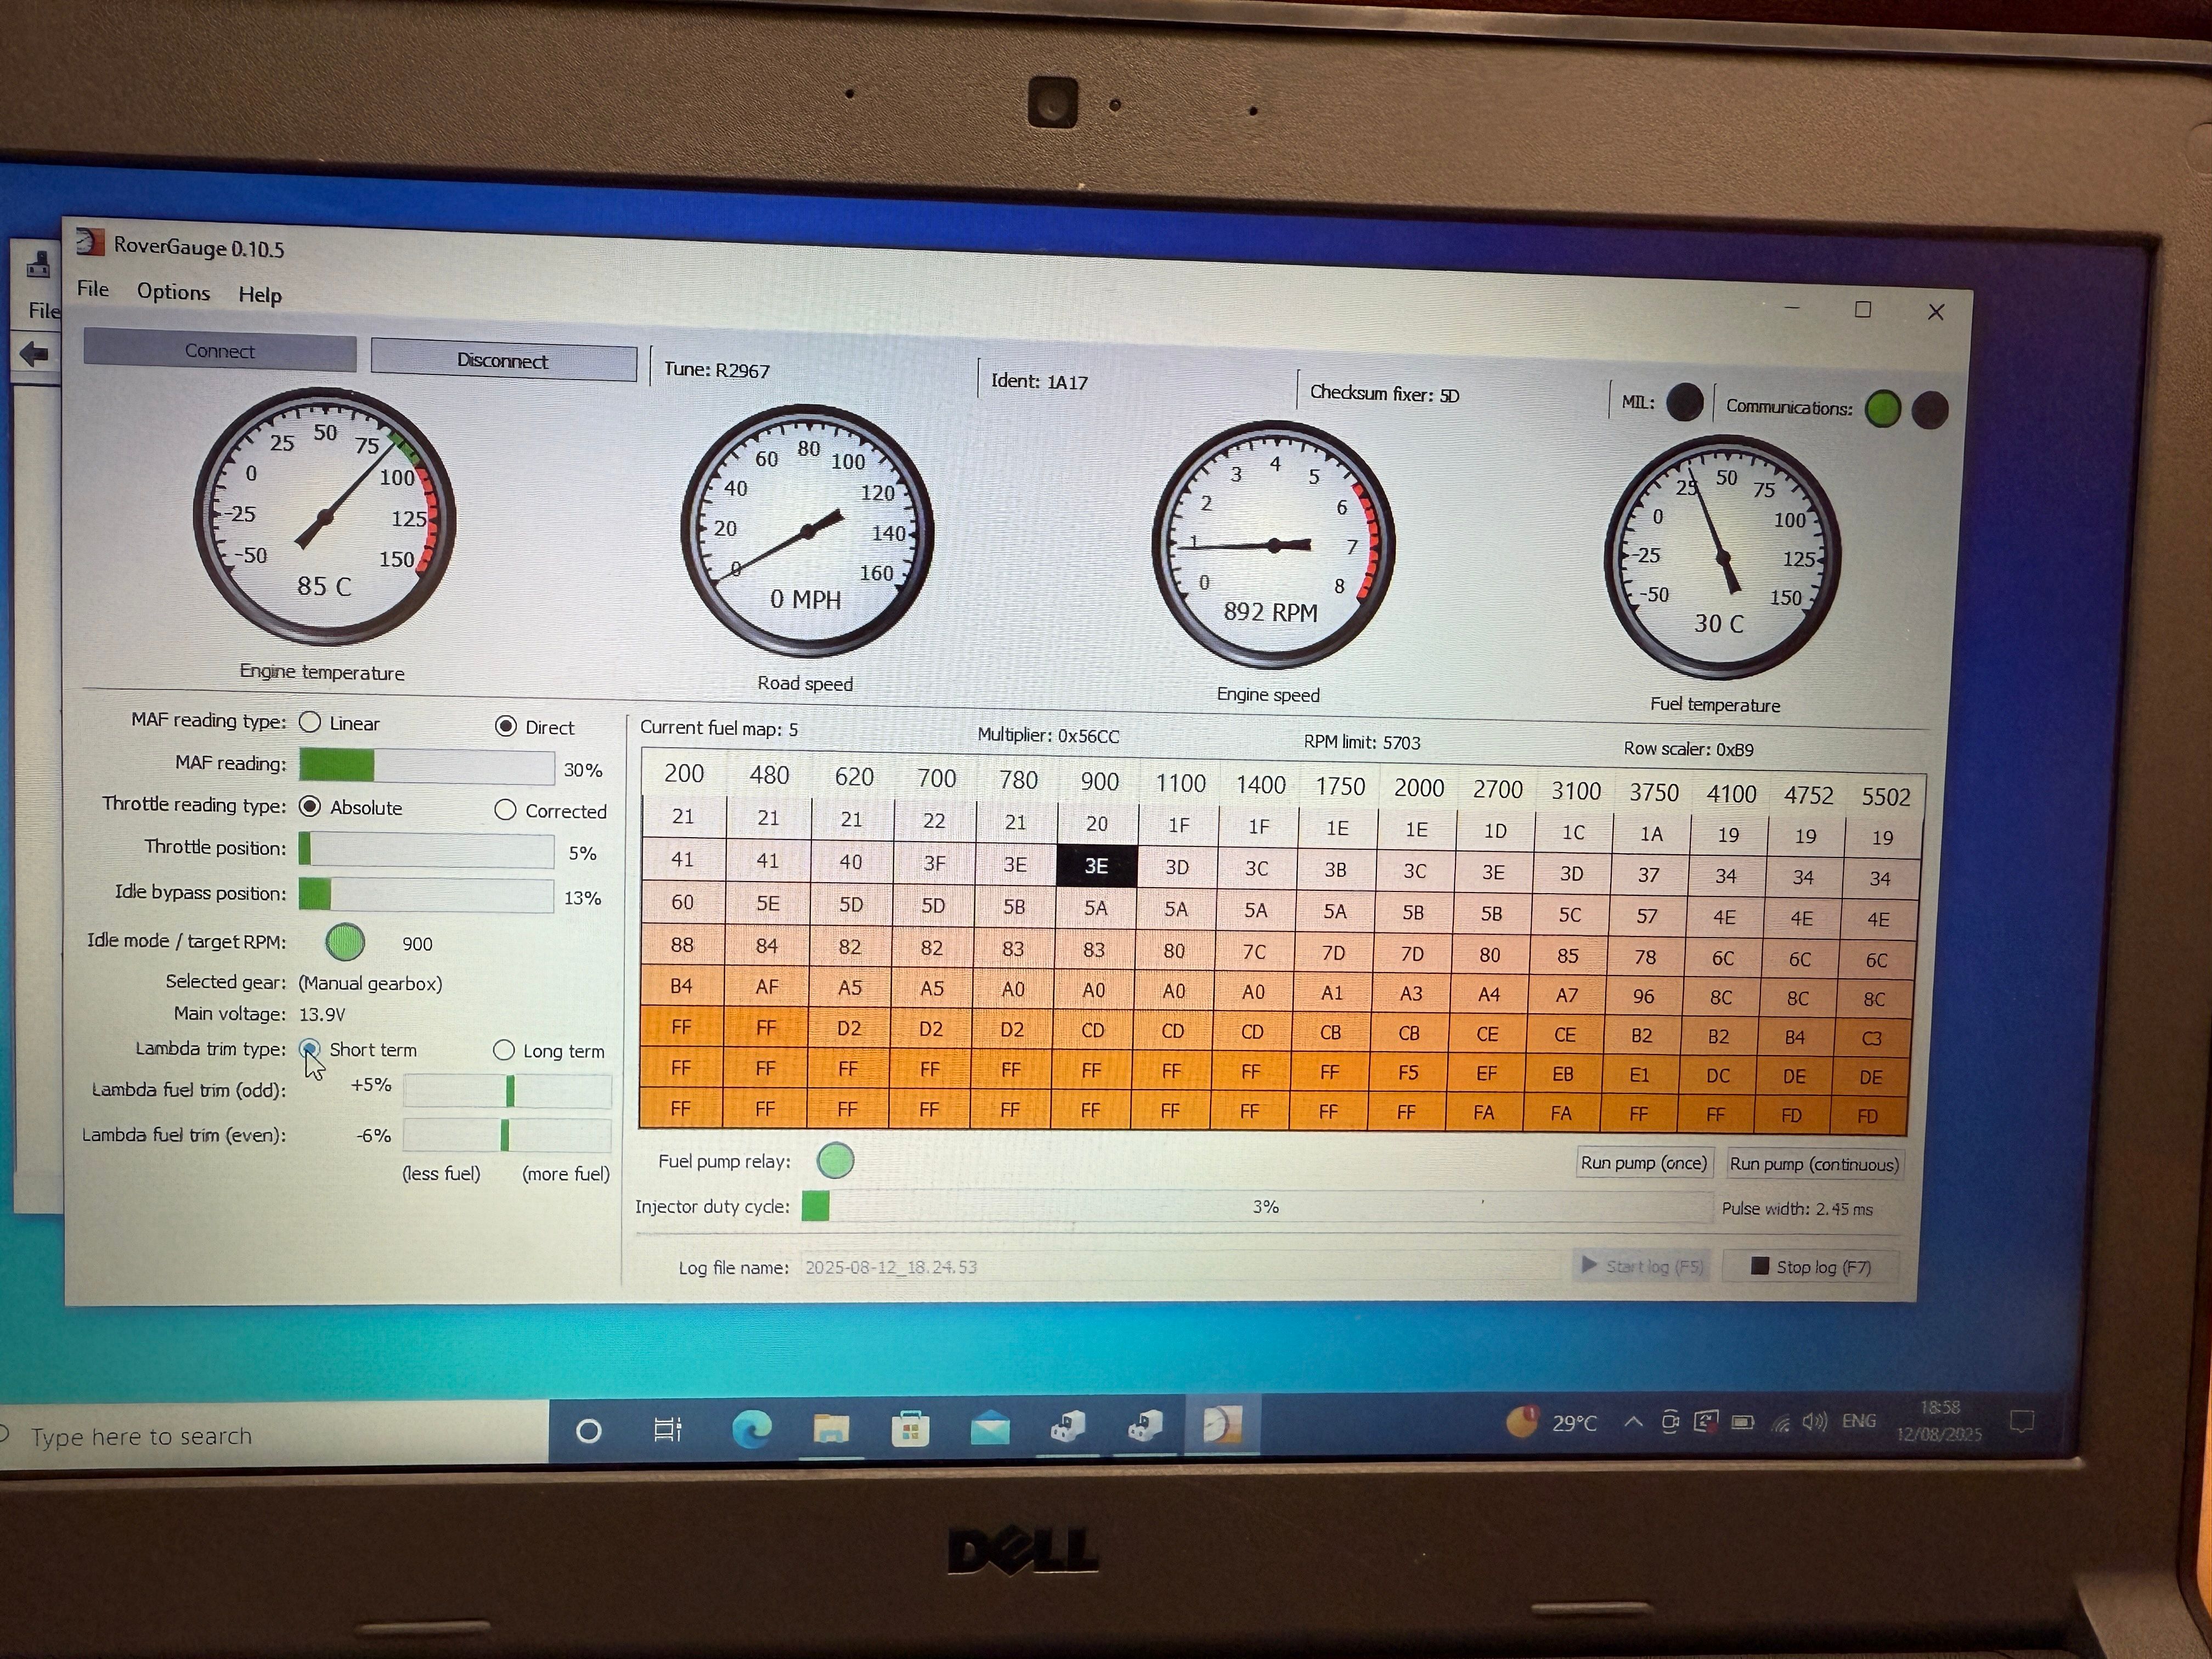The width and height of the screenshot is (2212, 1659).
Task: Open the Mail app from the taskbar
Action: 989,1428
